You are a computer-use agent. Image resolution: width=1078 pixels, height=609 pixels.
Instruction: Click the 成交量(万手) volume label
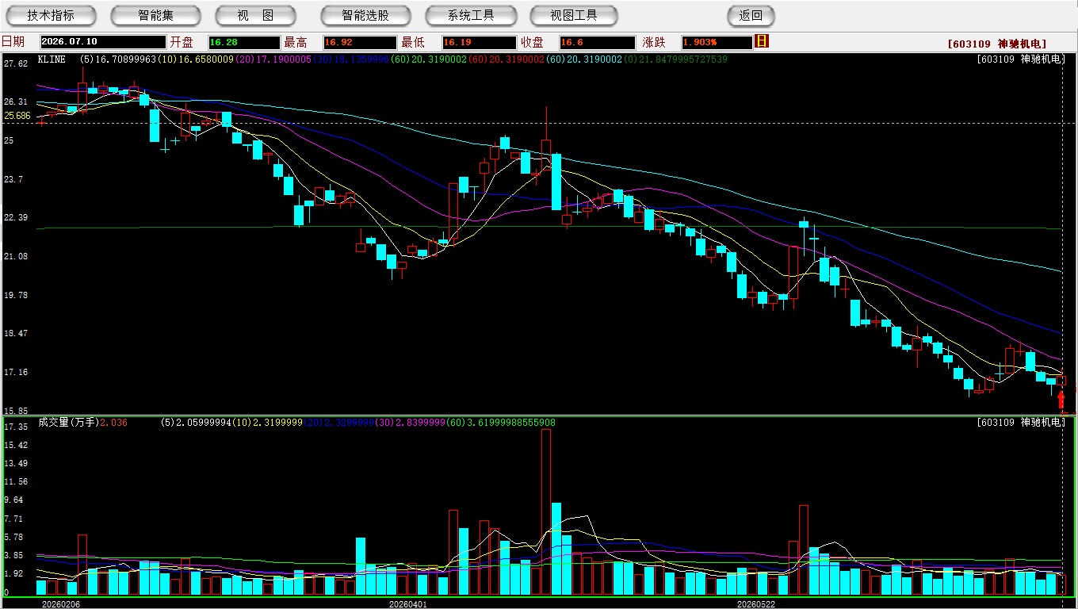coord(68,423)
